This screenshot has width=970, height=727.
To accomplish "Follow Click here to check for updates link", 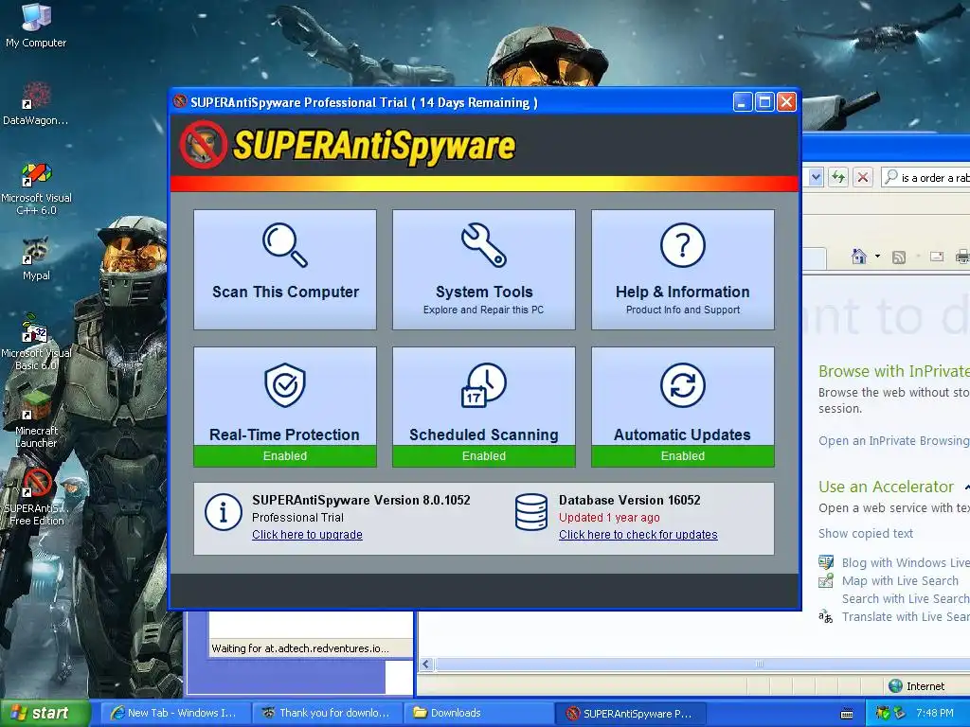I will pos(638,535).
